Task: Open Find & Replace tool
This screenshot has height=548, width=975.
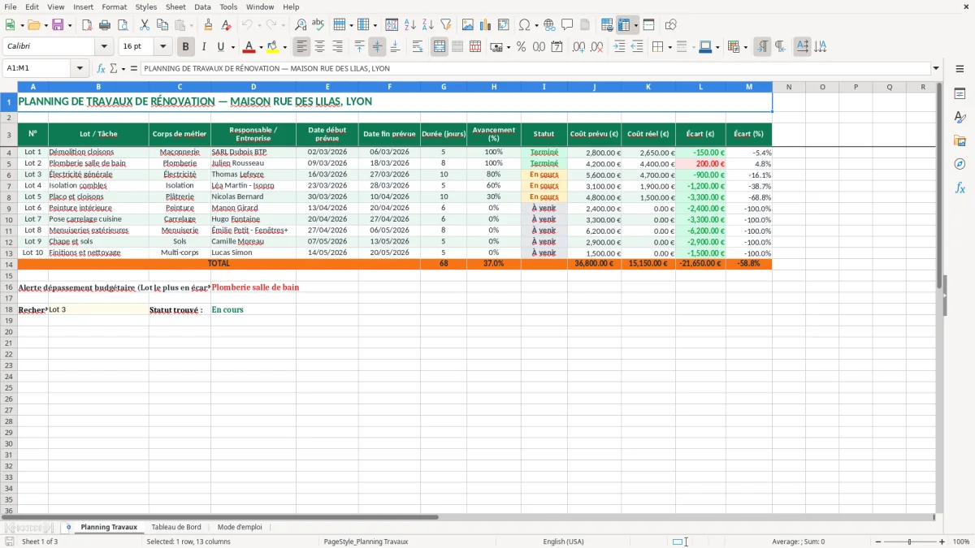Action: (x=301, y=25)
